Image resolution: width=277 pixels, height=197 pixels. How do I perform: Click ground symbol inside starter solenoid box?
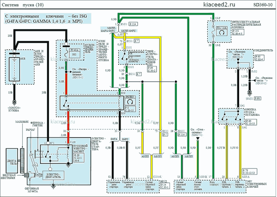coord(68,165)
